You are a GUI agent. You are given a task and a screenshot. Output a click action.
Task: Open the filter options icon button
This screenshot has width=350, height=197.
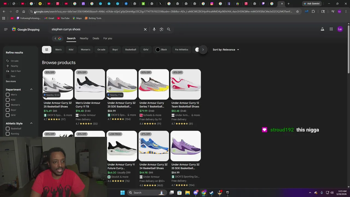coord(46,50)
